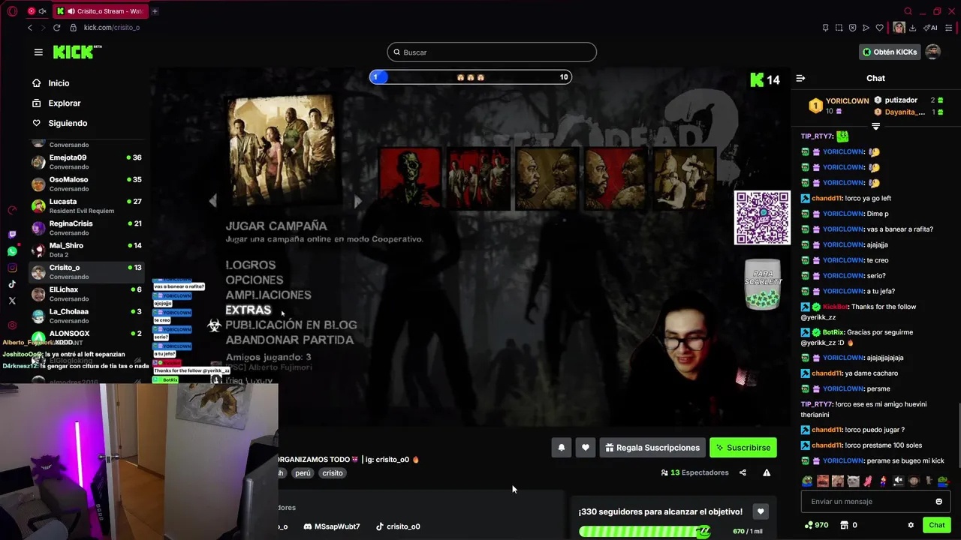Focus the Enviar un mensaje chat input
This screenshot has height=540, width=961.
click(x=875, y=502)
